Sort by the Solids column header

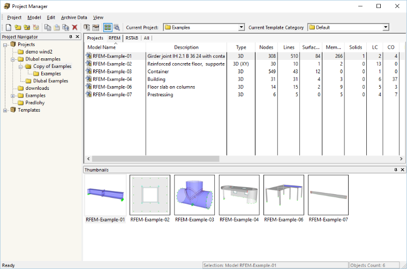356,47
